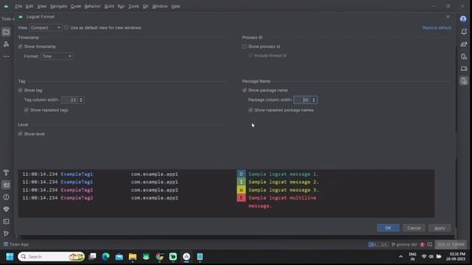This screenshot has height=265, width=472.
Task: Open Android Studio taskbar icon
Action: pos(187,257)
